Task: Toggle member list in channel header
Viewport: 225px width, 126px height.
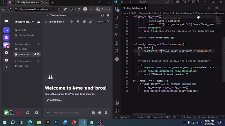Action: coord(91,22)
